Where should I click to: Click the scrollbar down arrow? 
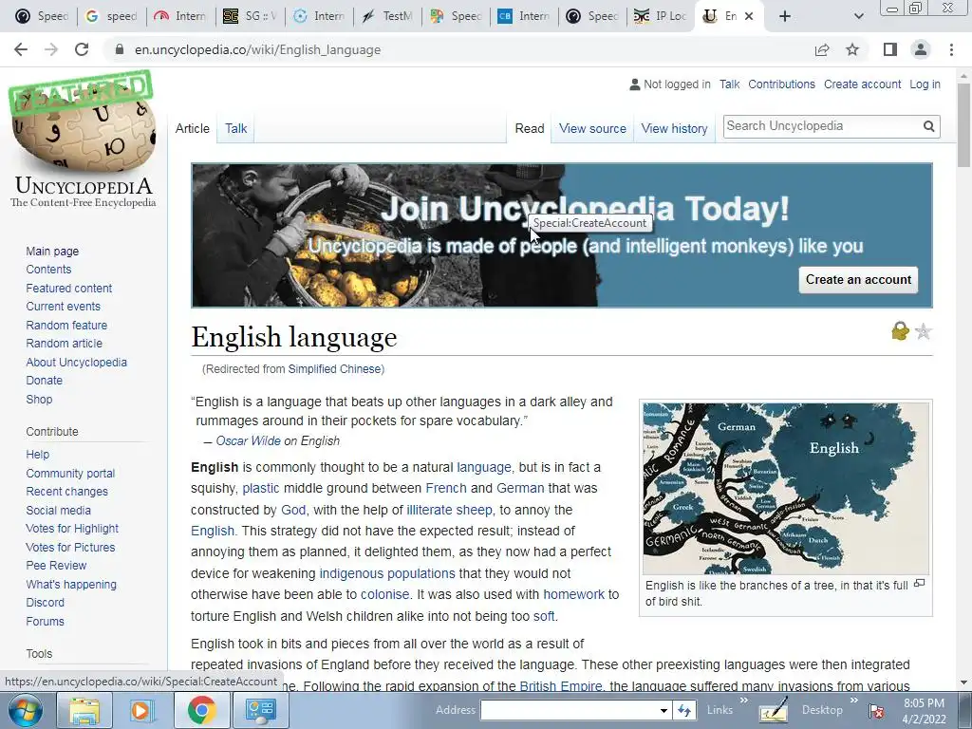click(x=963, y=683)
